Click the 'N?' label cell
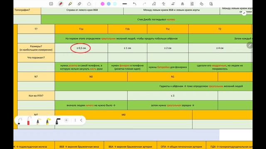The height and width of the screenshot is (149, 266). pyautogui.click(x=36, y=77)
